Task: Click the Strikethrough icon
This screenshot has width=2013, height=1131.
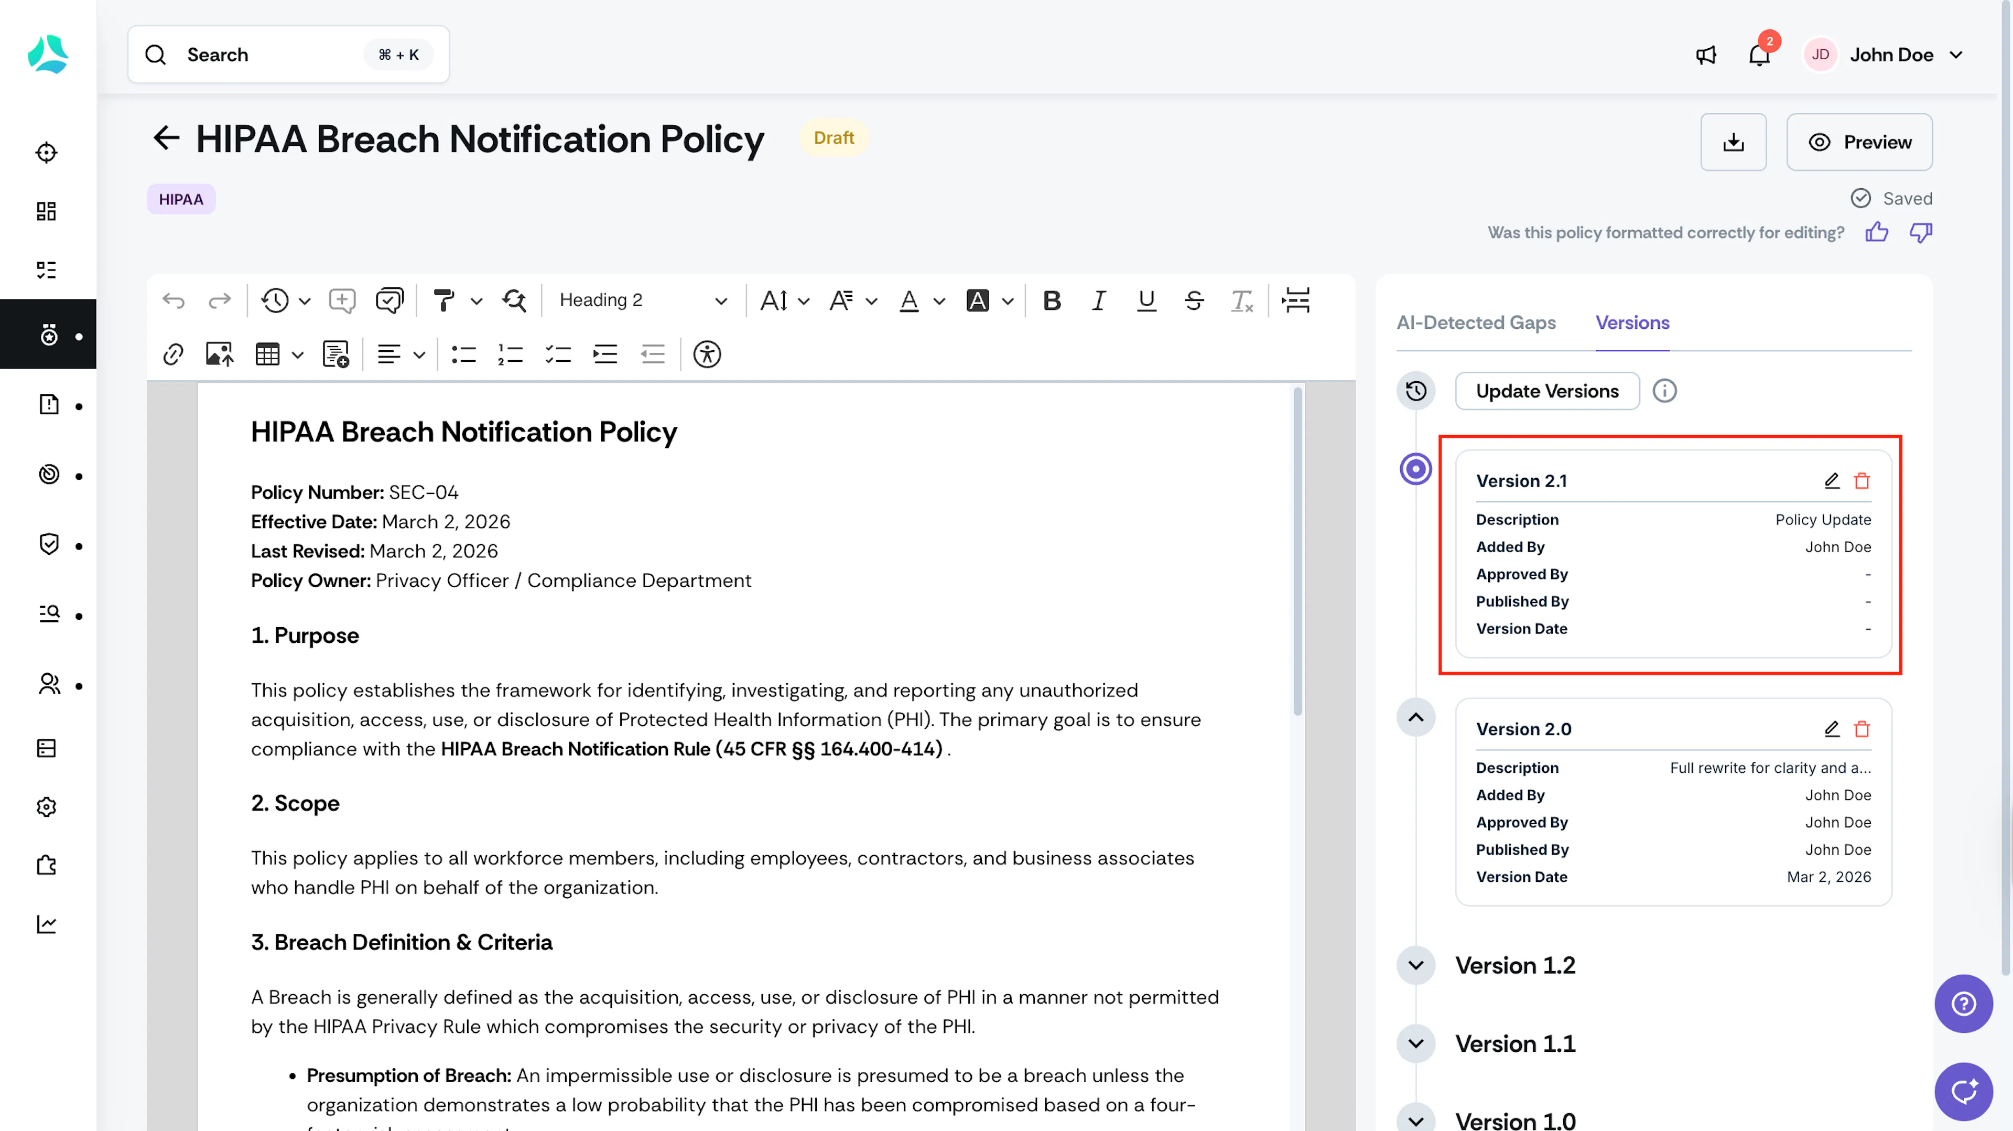Action: (1194, 300)
